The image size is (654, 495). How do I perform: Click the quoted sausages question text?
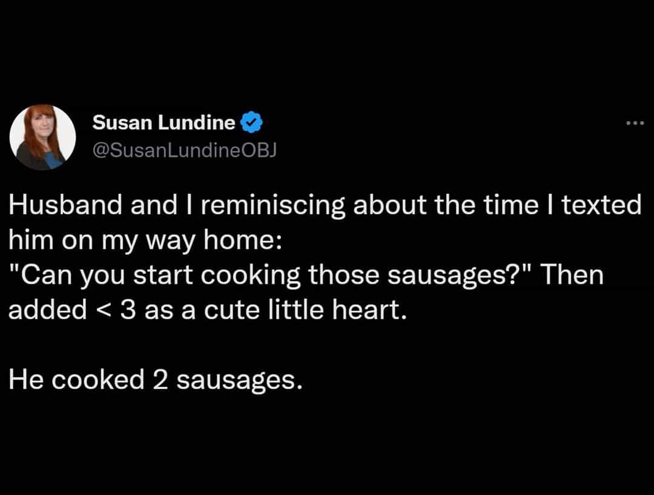[x=268, y=275]
